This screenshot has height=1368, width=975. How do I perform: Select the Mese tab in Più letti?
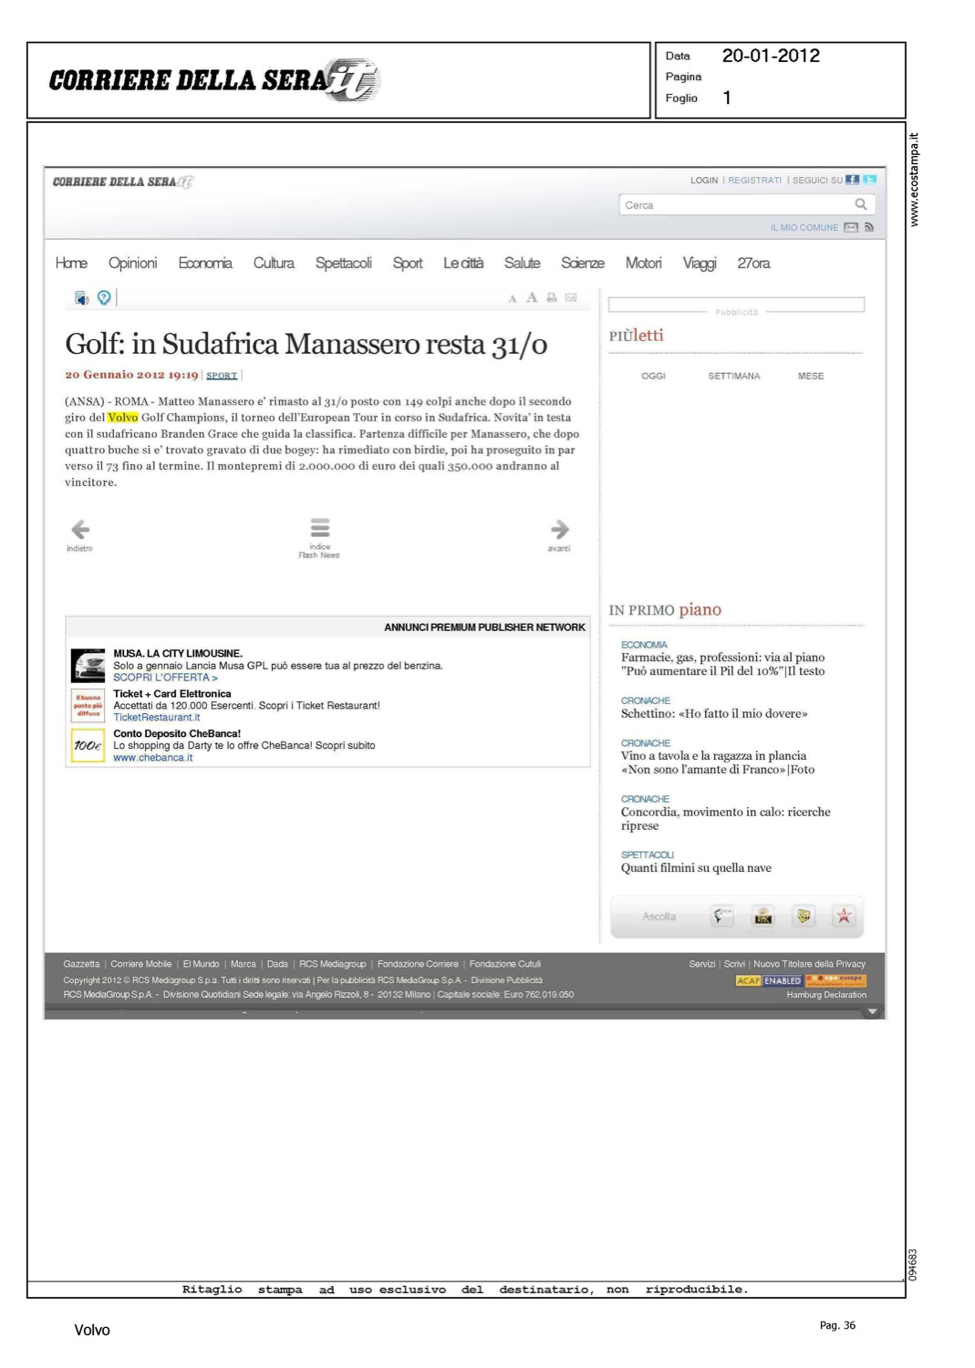click(x=810, y=376)
